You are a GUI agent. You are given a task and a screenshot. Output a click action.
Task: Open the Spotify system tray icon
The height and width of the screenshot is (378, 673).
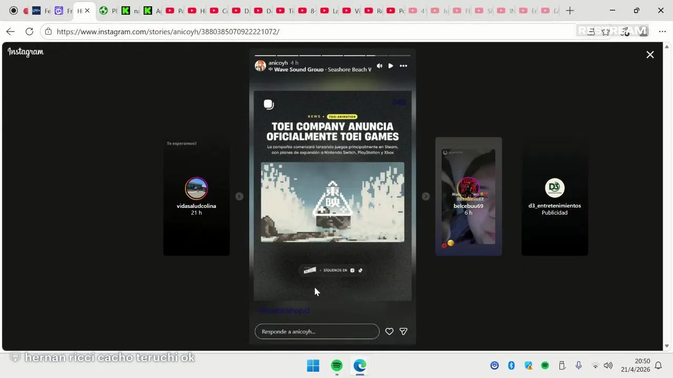(x=545, y=365)
